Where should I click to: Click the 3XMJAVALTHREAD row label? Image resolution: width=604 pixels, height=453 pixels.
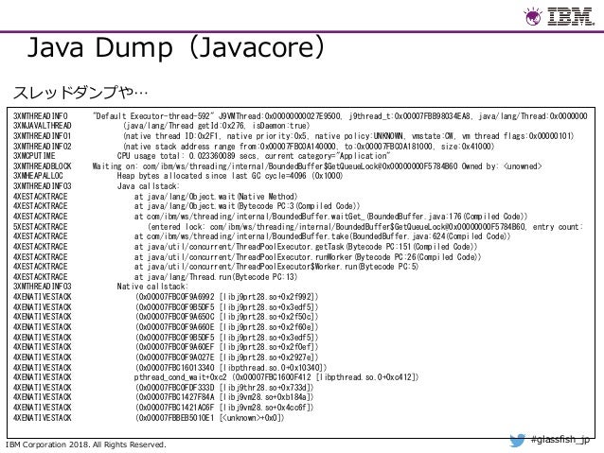[x=43, y=126]
